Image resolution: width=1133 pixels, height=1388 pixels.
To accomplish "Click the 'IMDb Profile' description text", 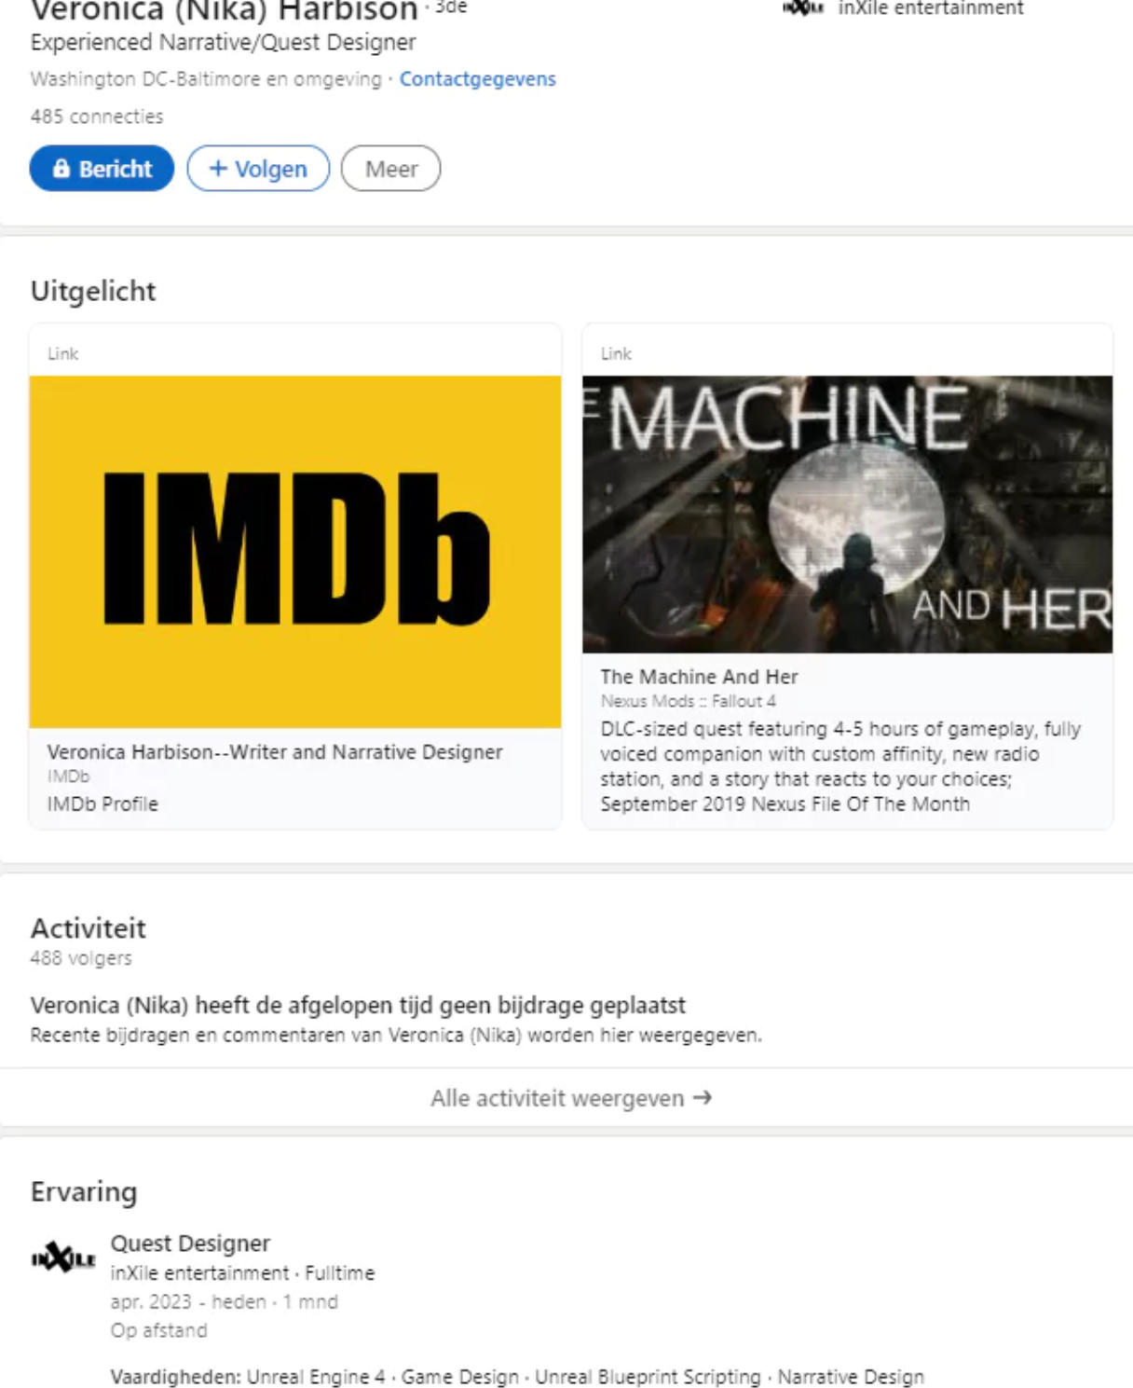I will (102, 804).
